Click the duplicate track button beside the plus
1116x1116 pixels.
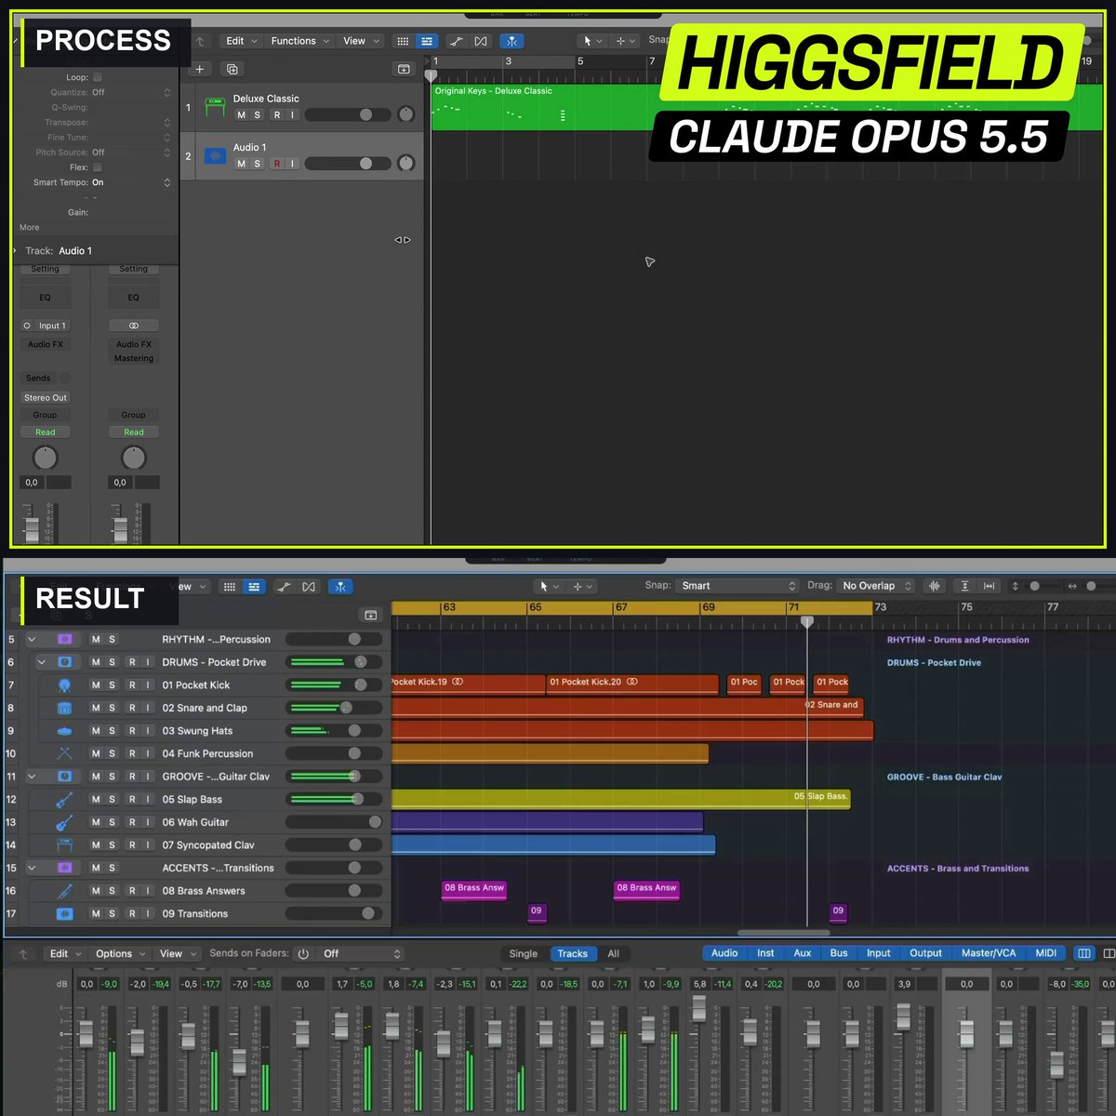(x=232, y=69)
